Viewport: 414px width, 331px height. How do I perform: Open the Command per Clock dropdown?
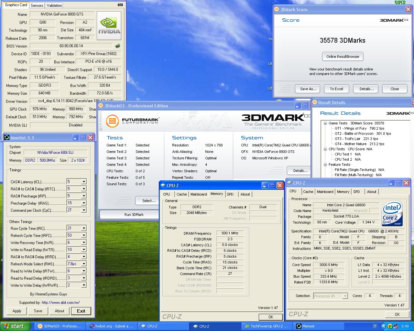pos(84,210)
